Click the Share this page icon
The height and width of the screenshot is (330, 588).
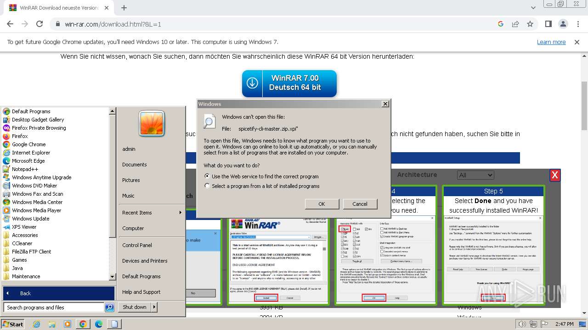(515, 24)
